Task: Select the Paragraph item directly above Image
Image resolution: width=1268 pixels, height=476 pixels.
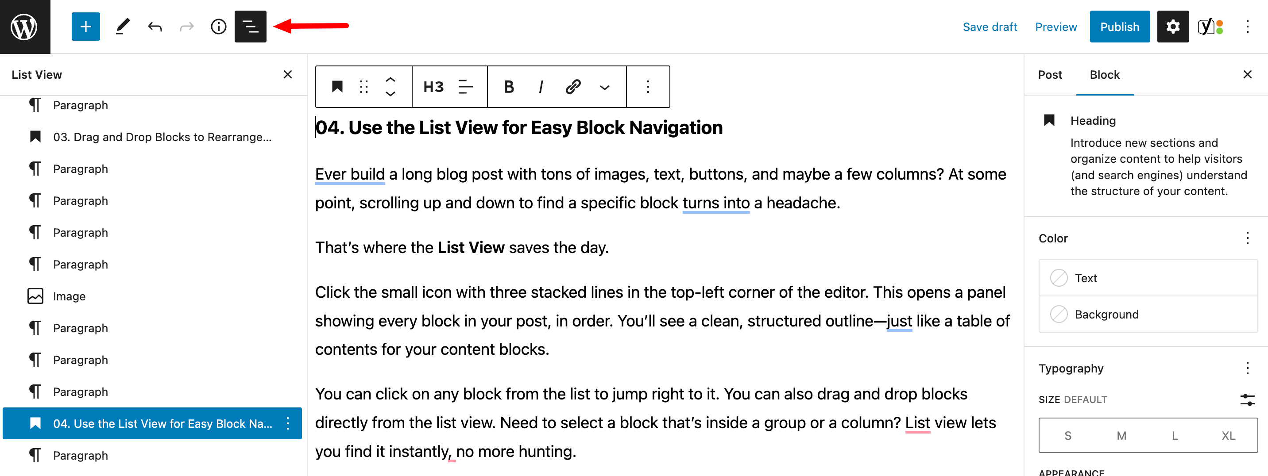Action: click(152, 264)
